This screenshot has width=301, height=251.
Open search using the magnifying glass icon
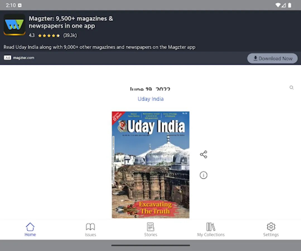pyautogui.click(x=291, y=87)
